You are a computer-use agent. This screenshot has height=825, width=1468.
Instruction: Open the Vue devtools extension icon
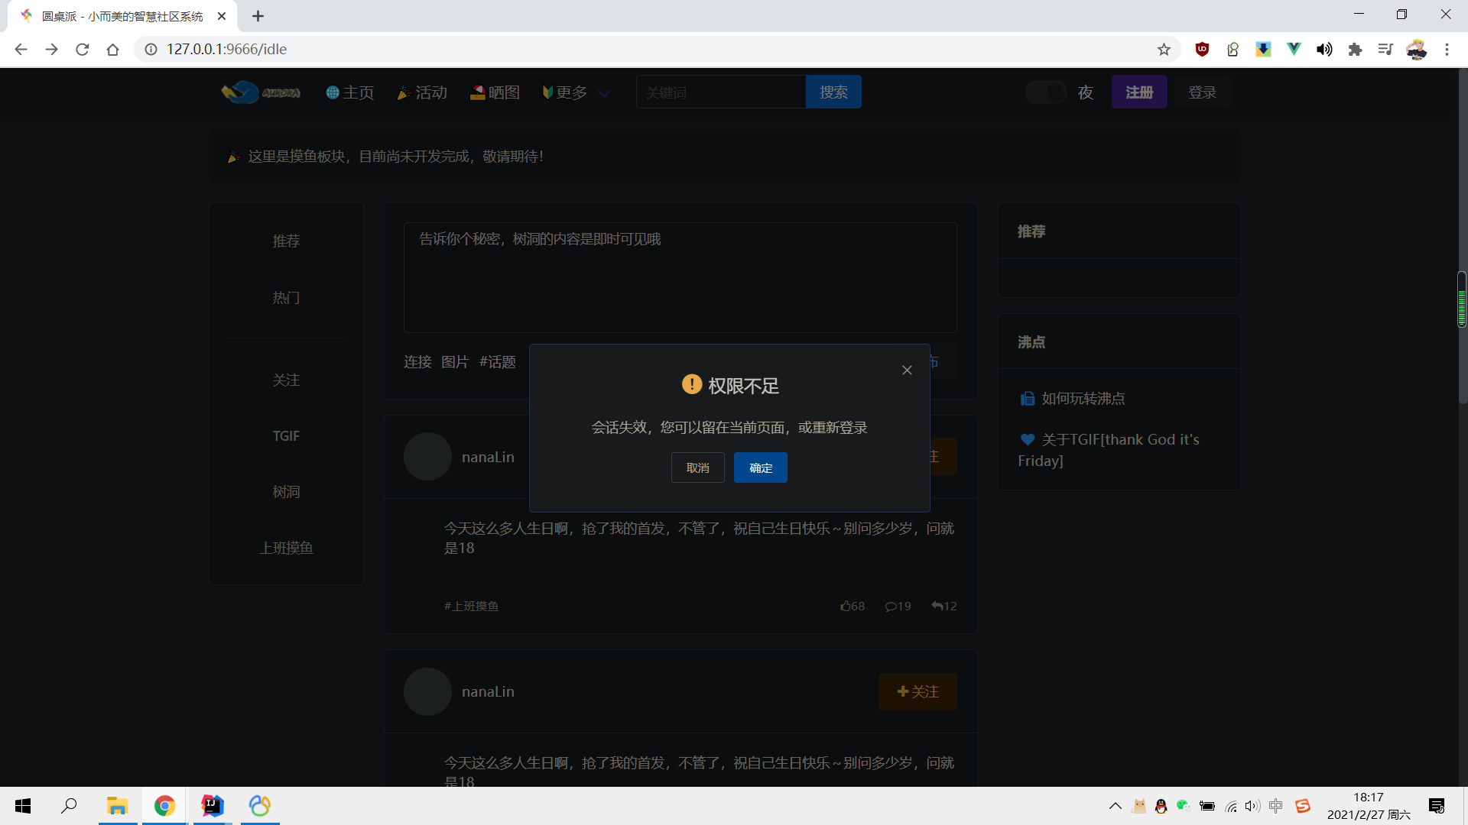click(1294, 50)
